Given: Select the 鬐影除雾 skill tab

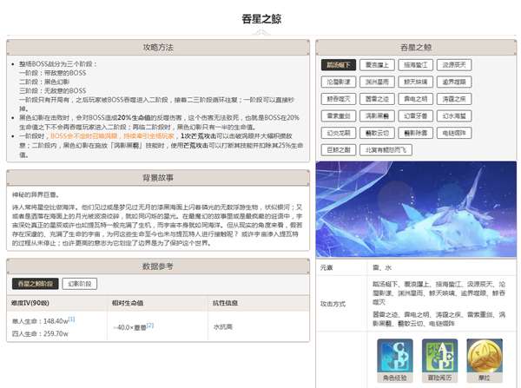Looking at the screenshot, I should 415,133.
